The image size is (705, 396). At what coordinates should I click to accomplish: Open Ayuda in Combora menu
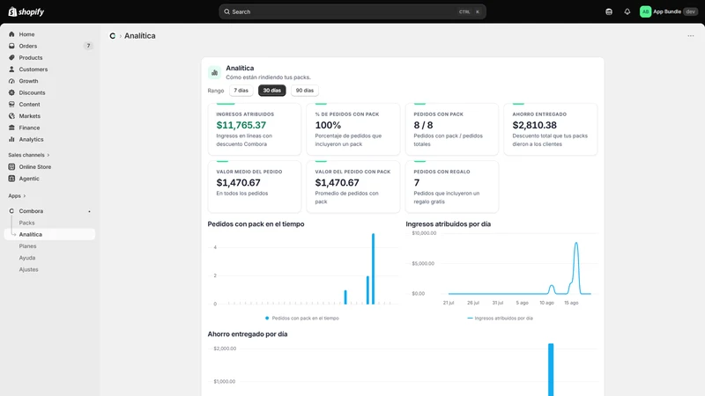27,258
